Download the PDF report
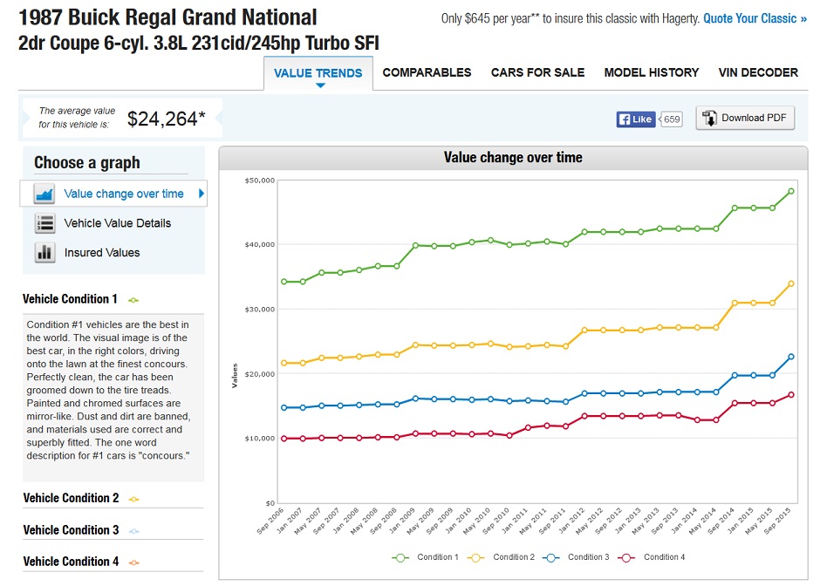Screen dimensions: 820x586 tap(745, 118)
